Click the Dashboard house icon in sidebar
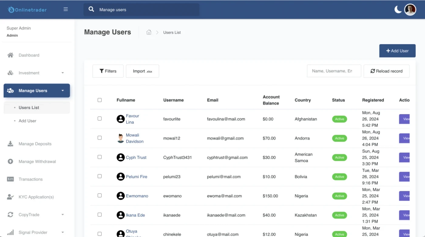 tap(10, 55)
